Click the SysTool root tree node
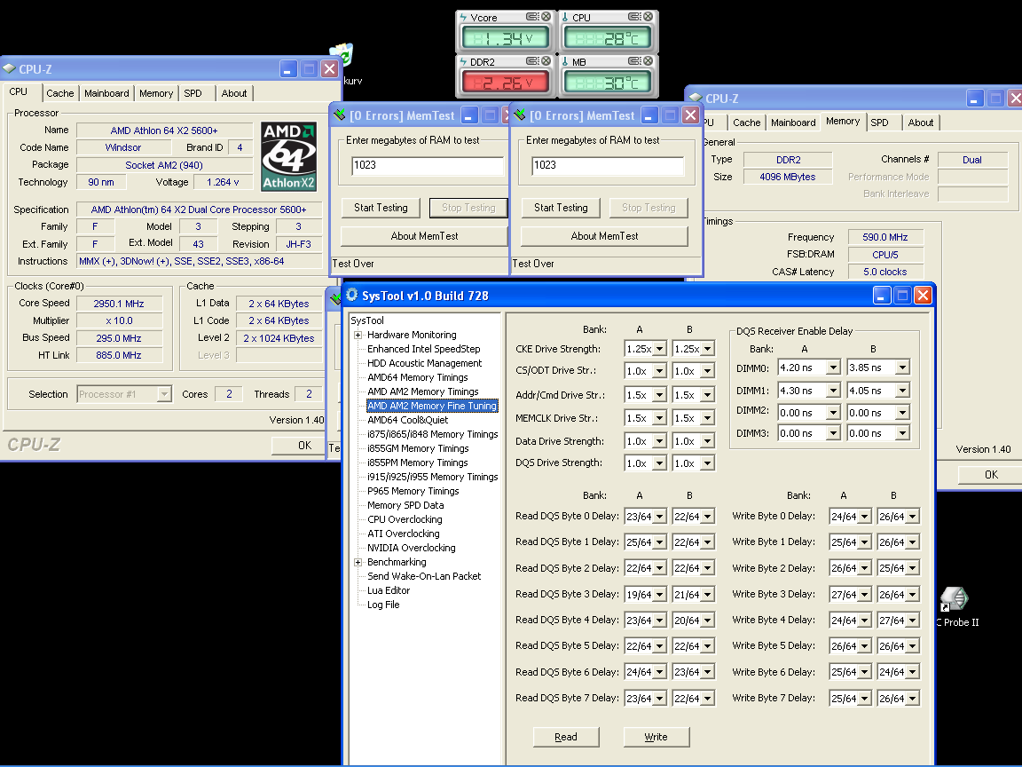1022x767 pixels. 367,320
